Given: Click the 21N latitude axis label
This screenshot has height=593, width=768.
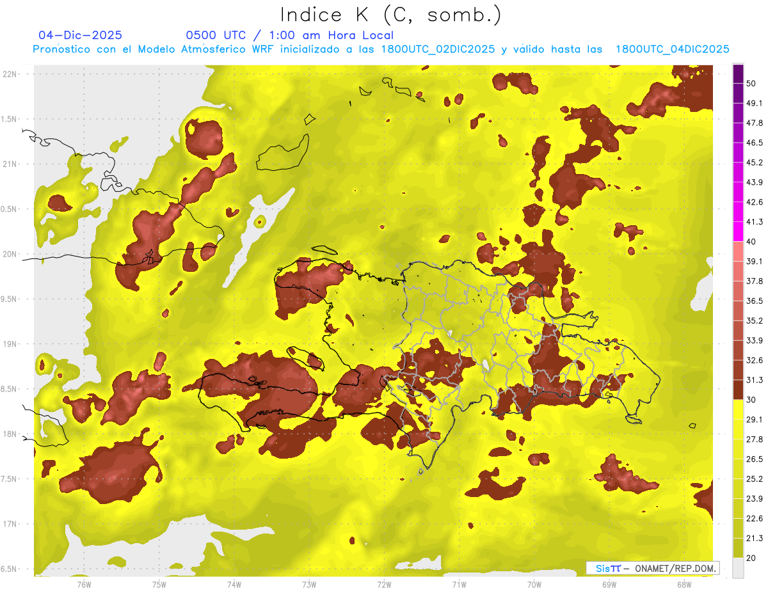Looking at the screenshot, I should (x=10, y=164).
